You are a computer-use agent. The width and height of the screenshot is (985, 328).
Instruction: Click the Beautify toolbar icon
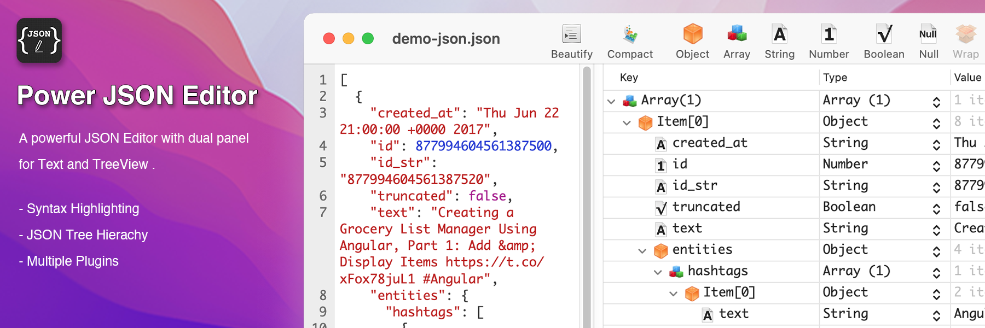pos(571,34)
